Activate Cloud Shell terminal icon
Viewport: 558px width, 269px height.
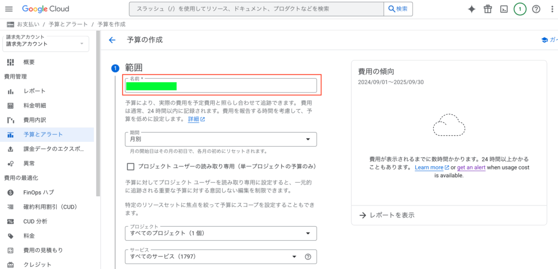pyautogui.click(x=504, y=9)
